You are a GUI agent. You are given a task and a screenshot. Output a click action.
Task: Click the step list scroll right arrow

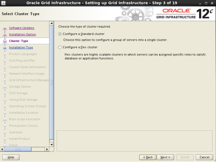click(x=47, y=149)
